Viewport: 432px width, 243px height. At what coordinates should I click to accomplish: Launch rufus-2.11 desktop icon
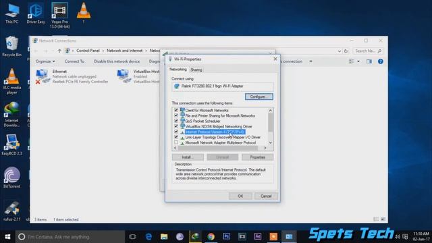pyautogui.click(x=11, y=211)
